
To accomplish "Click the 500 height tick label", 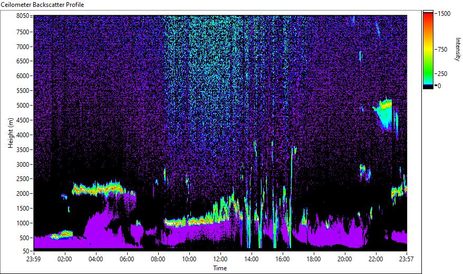I will pyautogui.click(x=24, y=238).
